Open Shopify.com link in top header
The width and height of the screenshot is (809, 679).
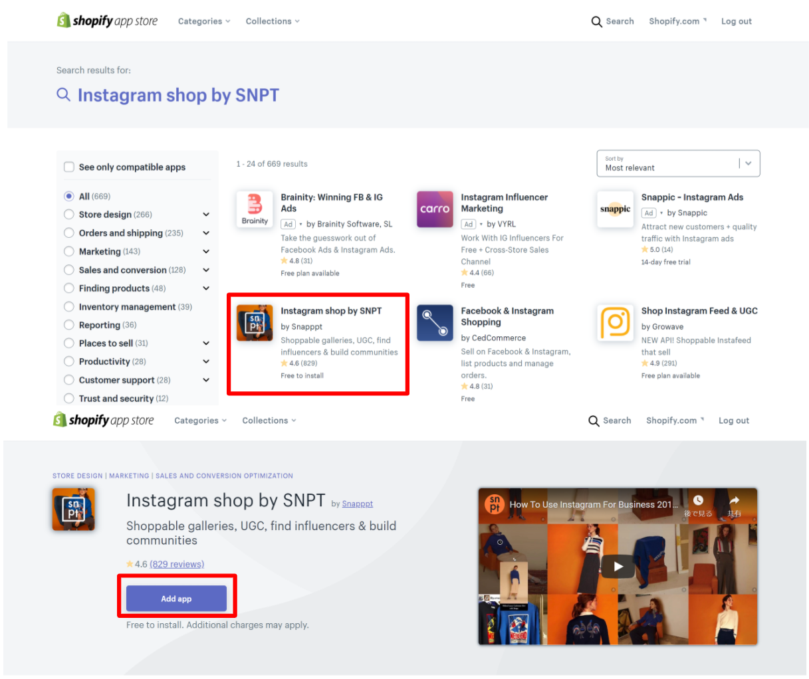[x=678, y=21]
